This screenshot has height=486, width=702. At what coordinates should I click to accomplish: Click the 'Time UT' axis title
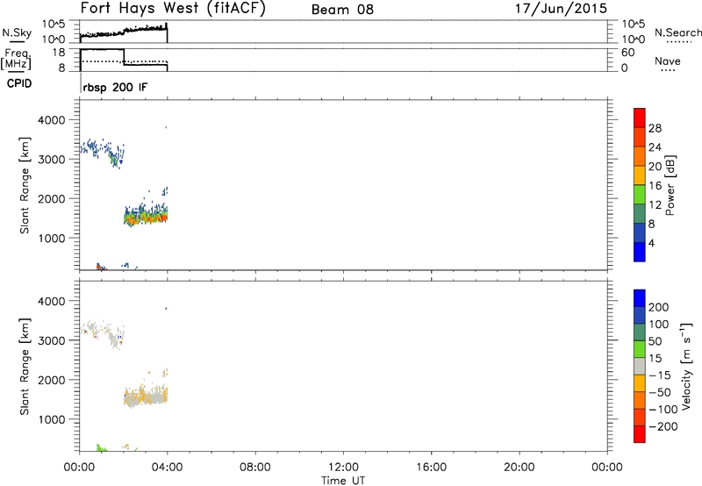click(x=343, y=480)
